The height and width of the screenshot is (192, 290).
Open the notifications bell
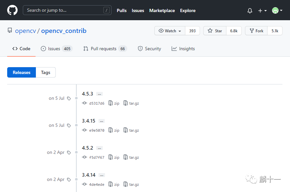point(250,10)
